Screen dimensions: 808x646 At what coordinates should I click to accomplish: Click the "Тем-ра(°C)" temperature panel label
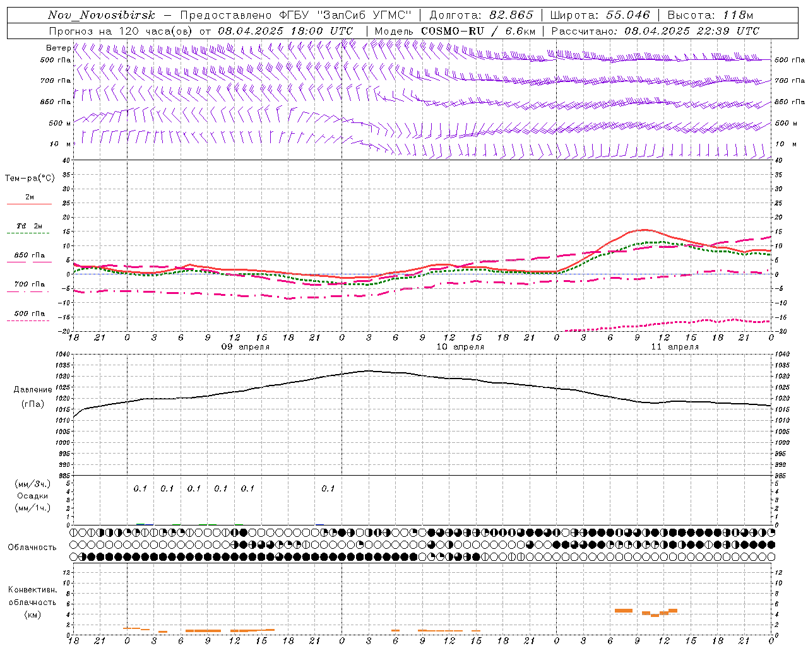(30, 179)
